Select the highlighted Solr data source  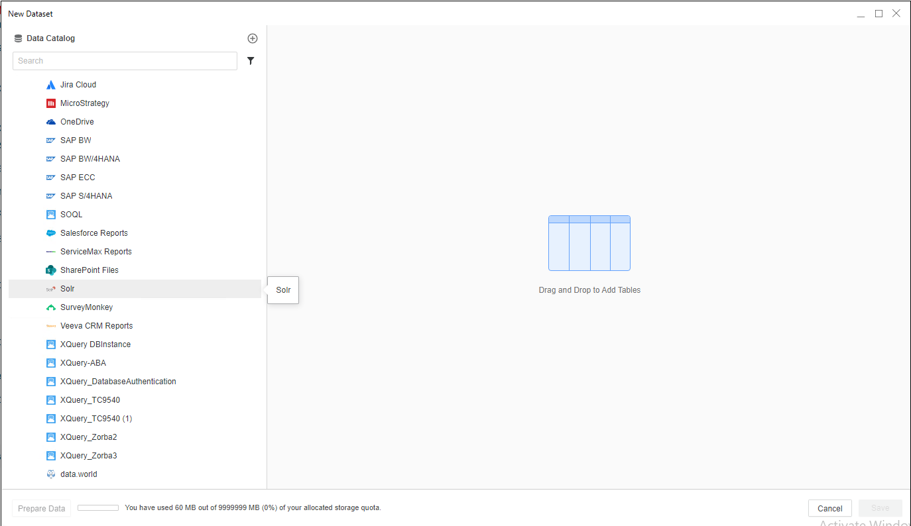coord(135,289)
